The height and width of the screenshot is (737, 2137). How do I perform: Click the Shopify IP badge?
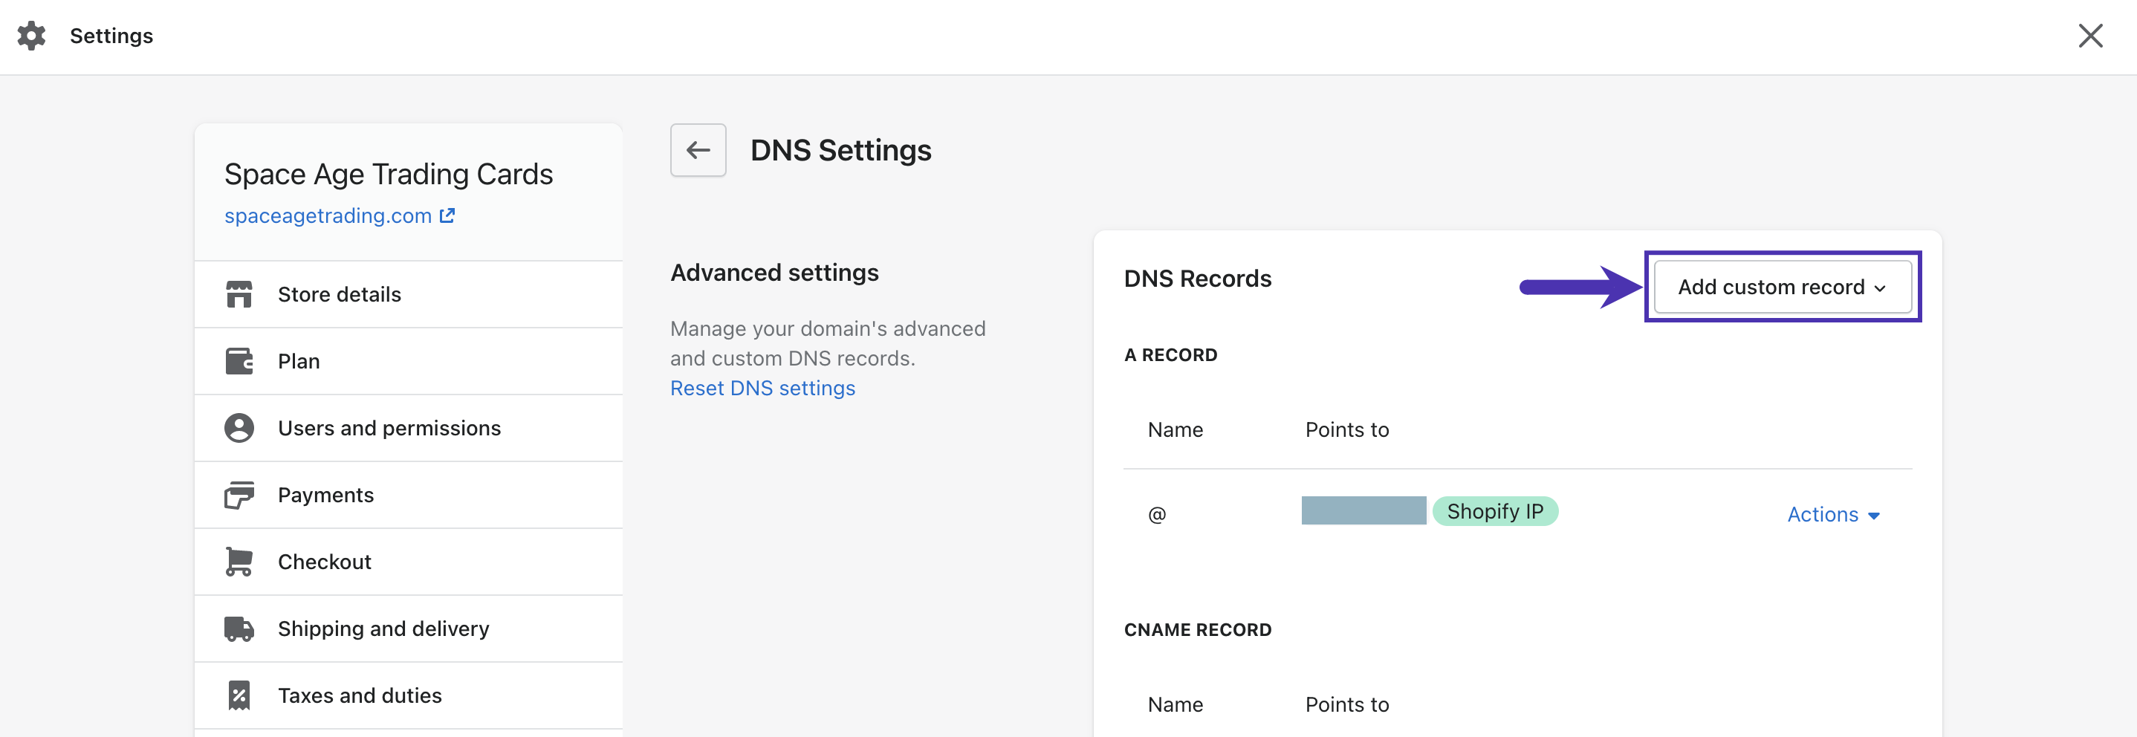tap(1495, 511)
